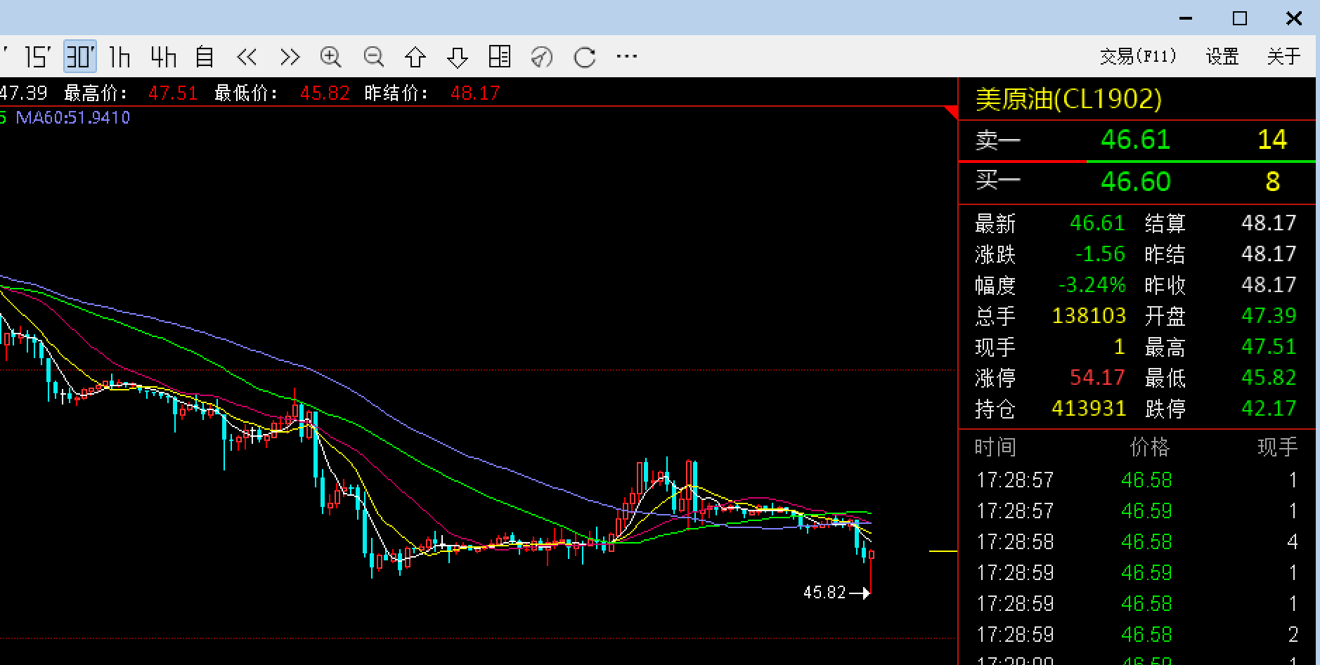Click the 涨跌 change value -1.56

pyautogui.click(x=1100, y=254)
